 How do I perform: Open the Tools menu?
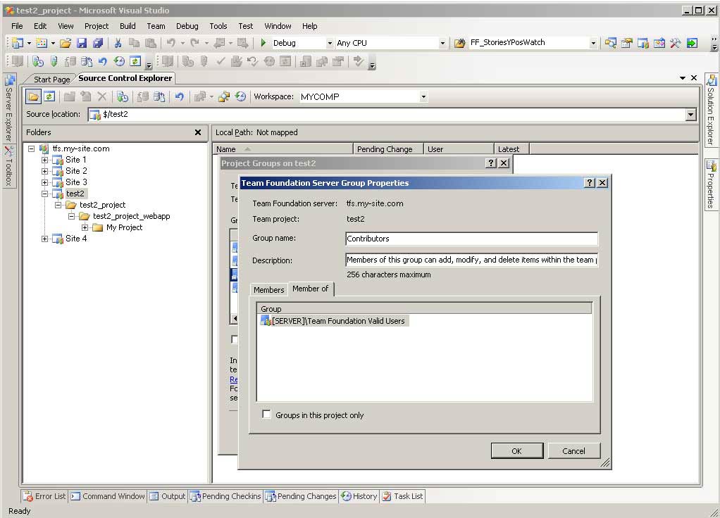218,26
